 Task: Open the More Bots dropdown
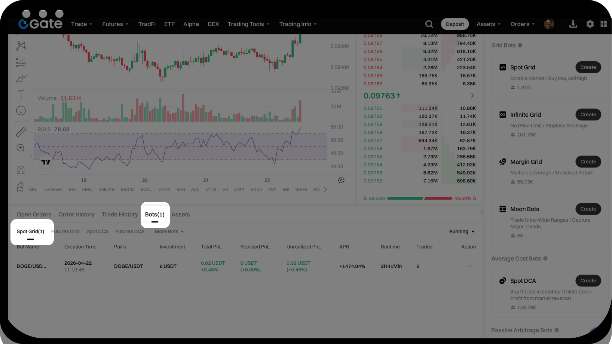click(169, 232)
